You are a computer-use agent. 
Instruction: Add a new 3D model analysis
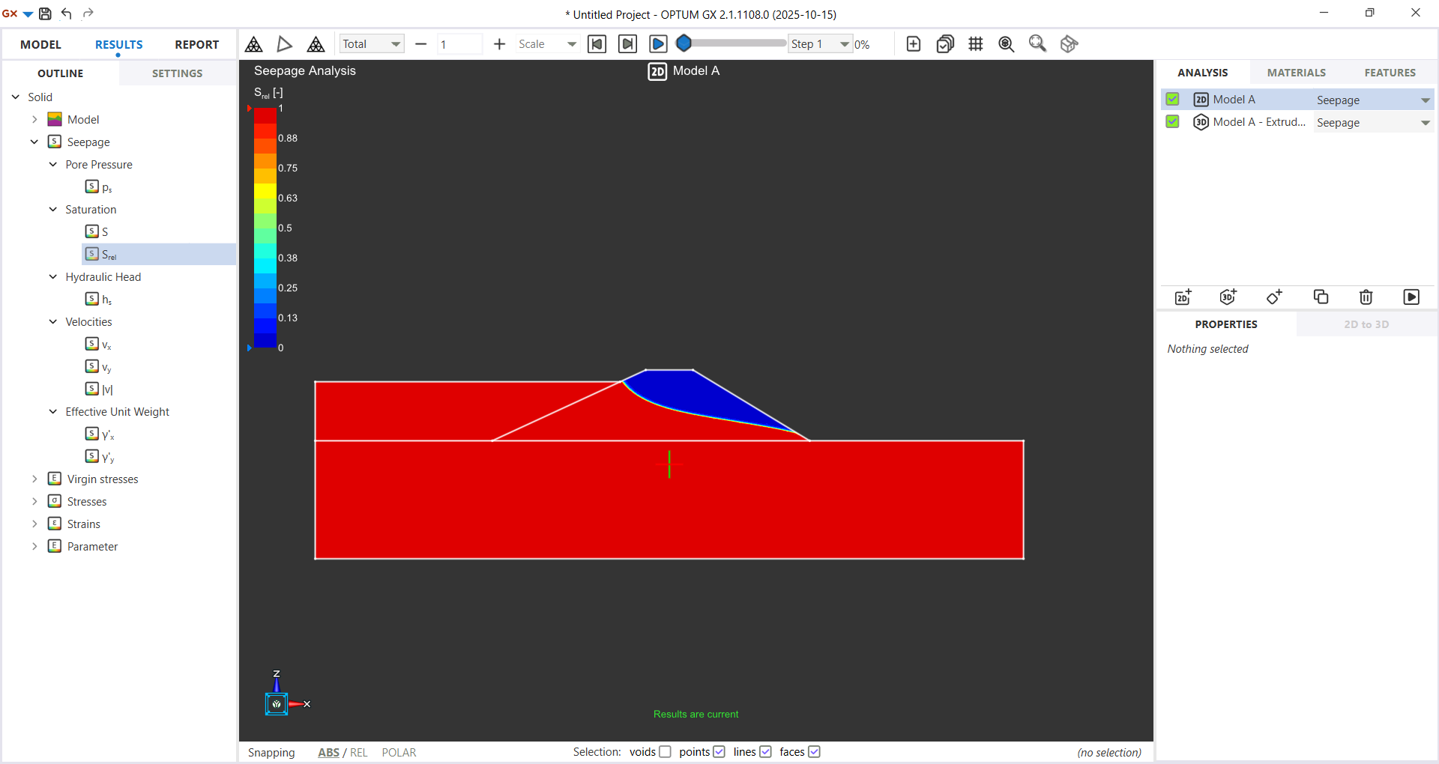tap(1228, 297)
